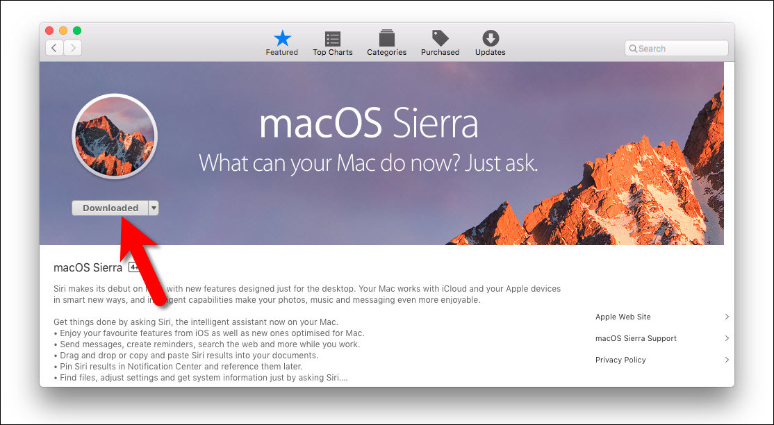Screen dimensions: 774x425
Task: Click the bullet "Enjoy your favourite features from iOS"
Action: point(209,333)
